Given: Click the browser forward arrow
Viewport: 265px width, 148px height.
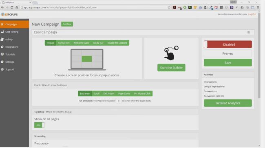Looking at the screenshot, I should tap(7, 7).
